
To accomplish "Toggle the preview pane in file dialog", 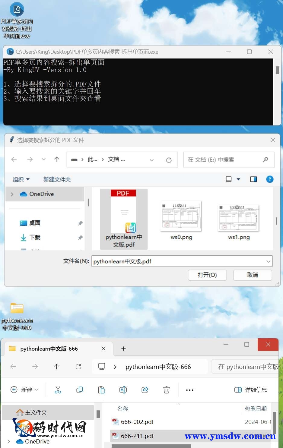I will 253,179.
